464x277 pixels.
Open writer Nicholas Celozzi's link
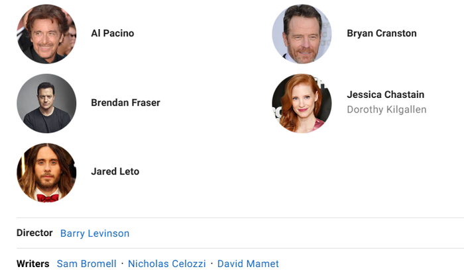pyautogui.click(x=166, y=264)
